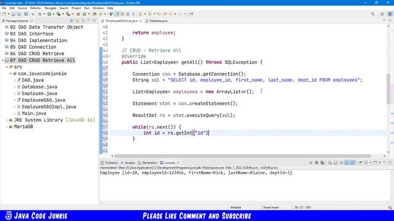Click Remove All Terminated Launches in Console
The height and width of the screenshot is (221, 394).
pyautogui.click(x=323, y=163)
